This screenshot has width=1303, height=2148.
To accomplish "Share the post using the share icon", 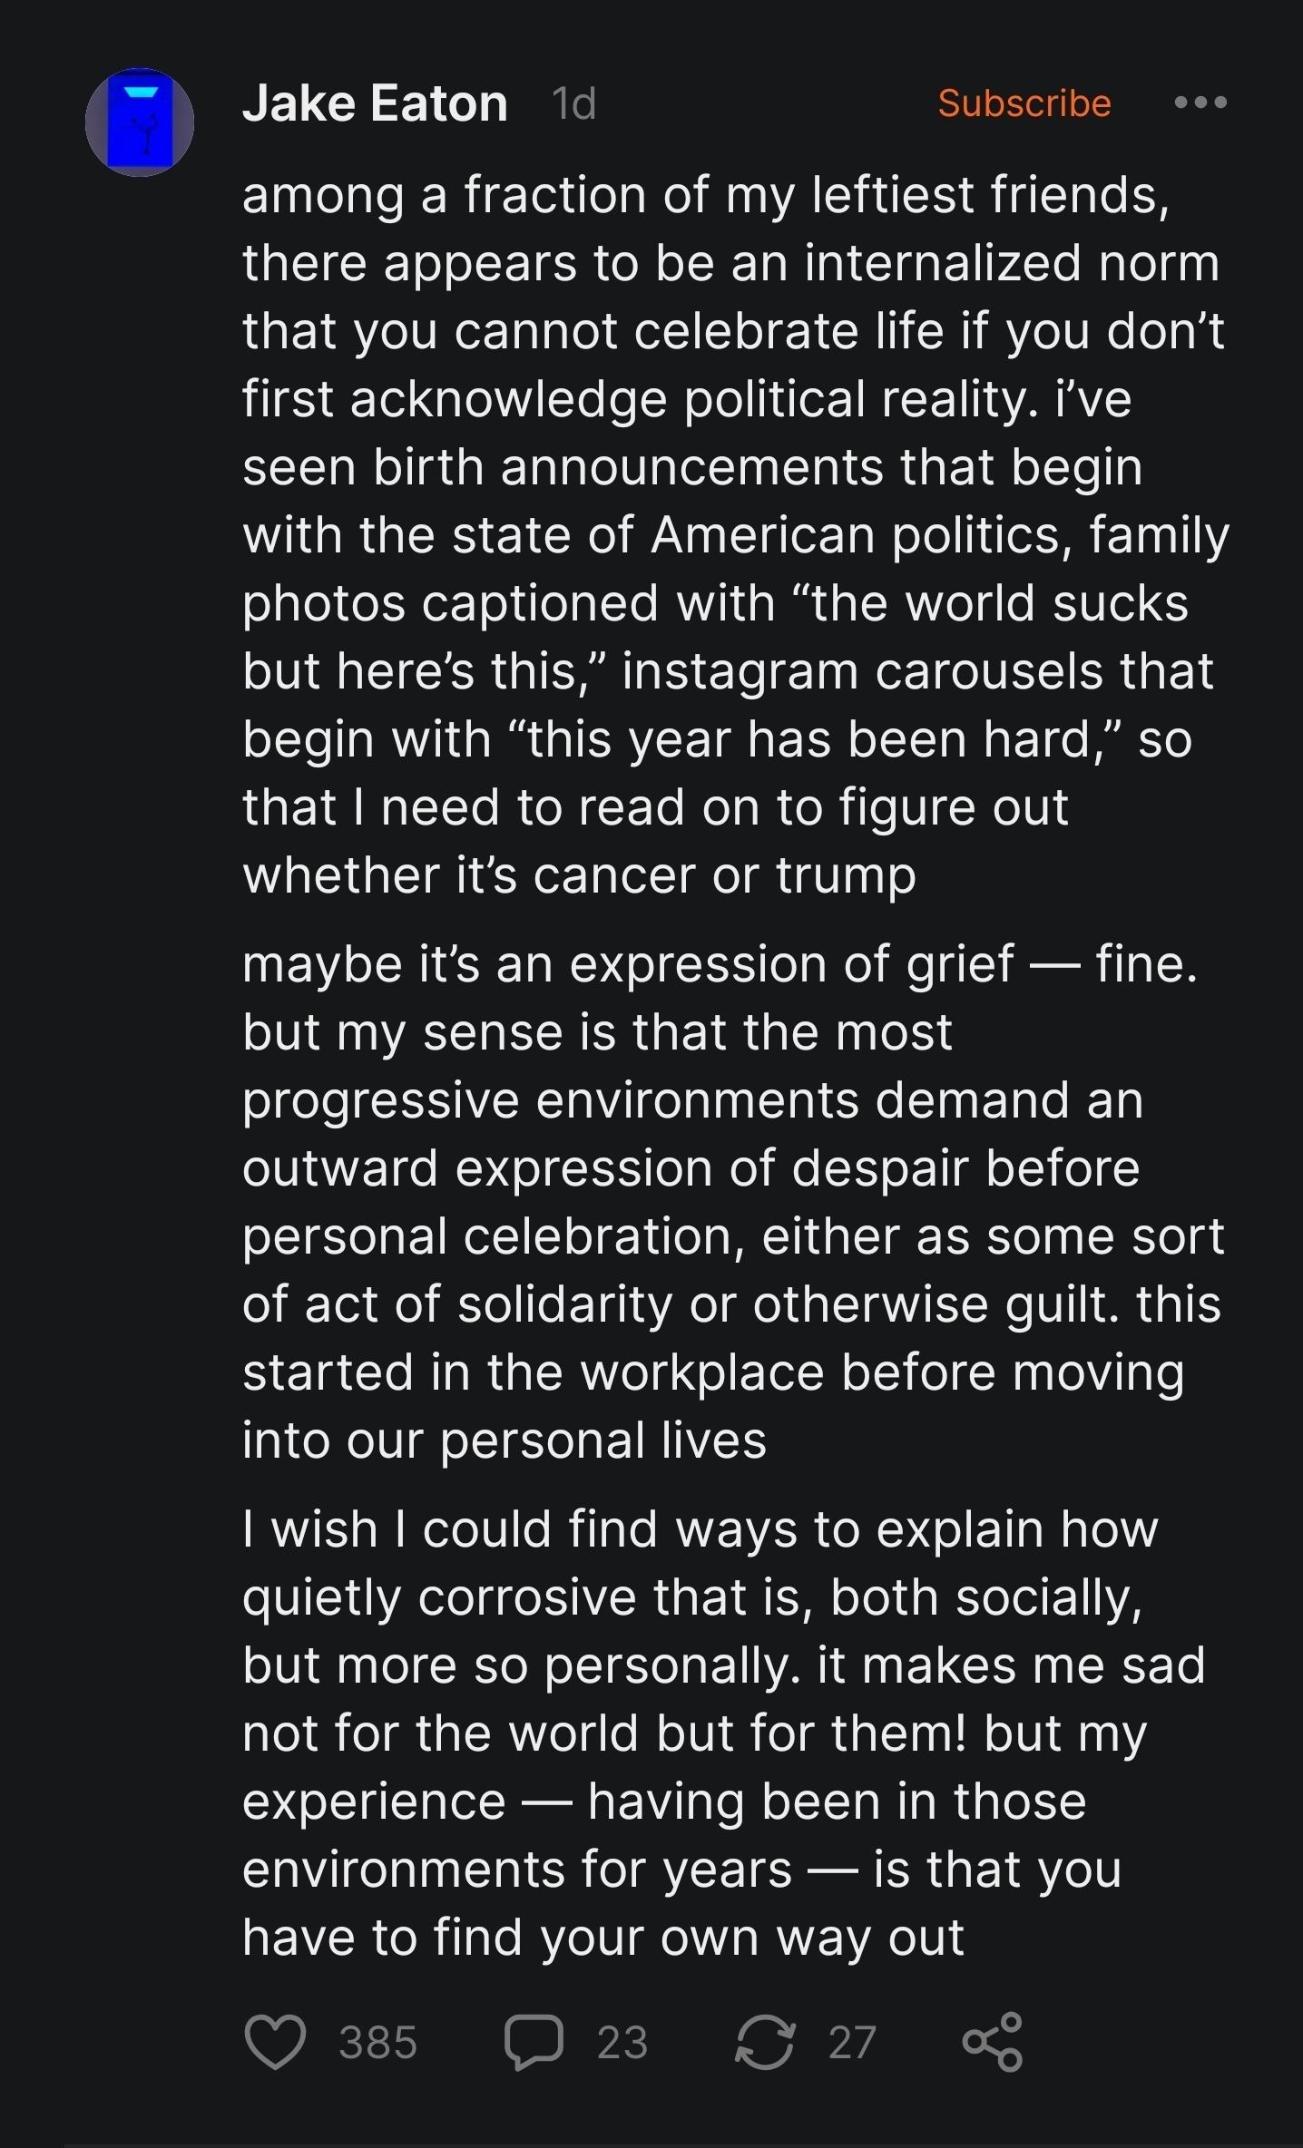I will click(993, 2042).
